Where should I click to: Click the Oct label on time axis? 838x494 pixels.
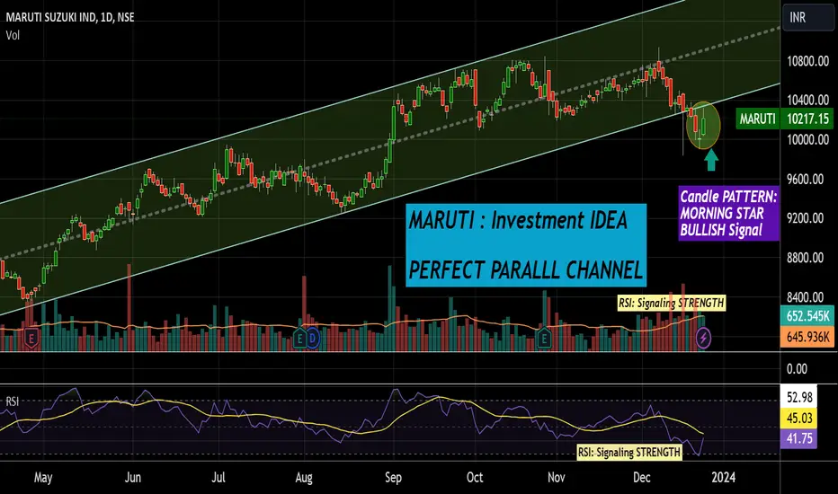coord(475,477)
